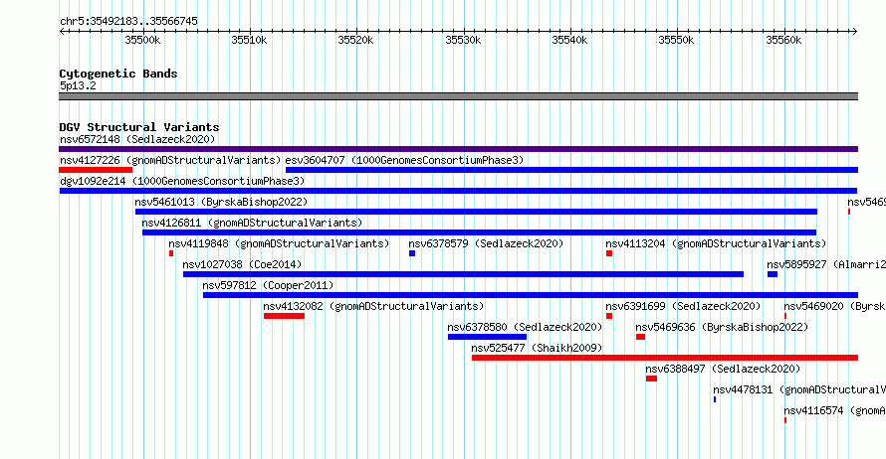The width and height of the screenshot is (886, 459).
Task: Open nsv597812 (Cooper2011) label
Action: point(268,285)
